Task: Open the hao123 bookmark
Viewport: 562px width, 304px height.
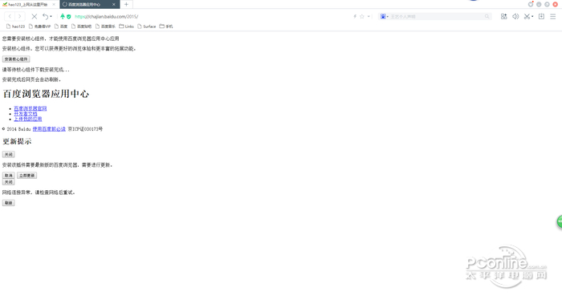Action: tap(15, 26)
